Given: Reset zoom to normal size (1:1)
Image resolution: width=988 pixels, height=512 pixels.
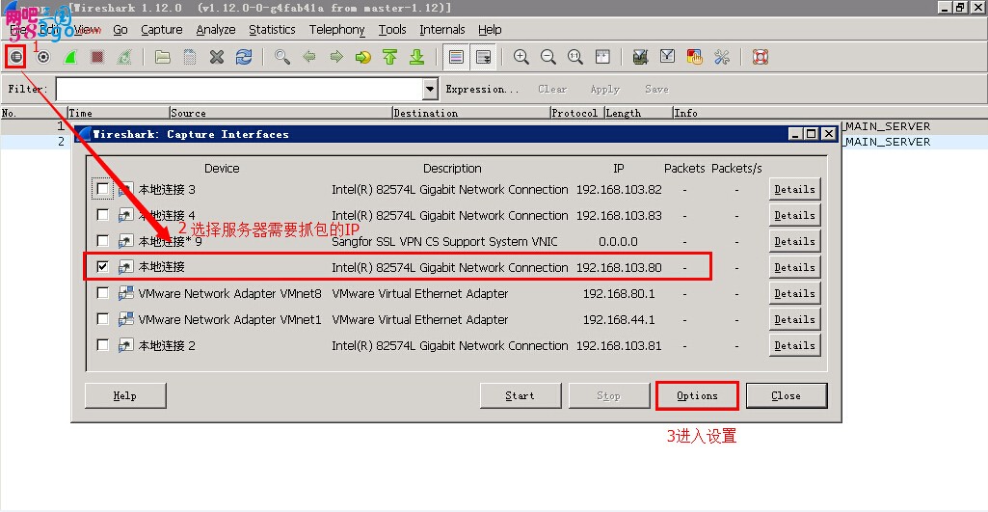Looking at the screenshot, I should (575, 58).
